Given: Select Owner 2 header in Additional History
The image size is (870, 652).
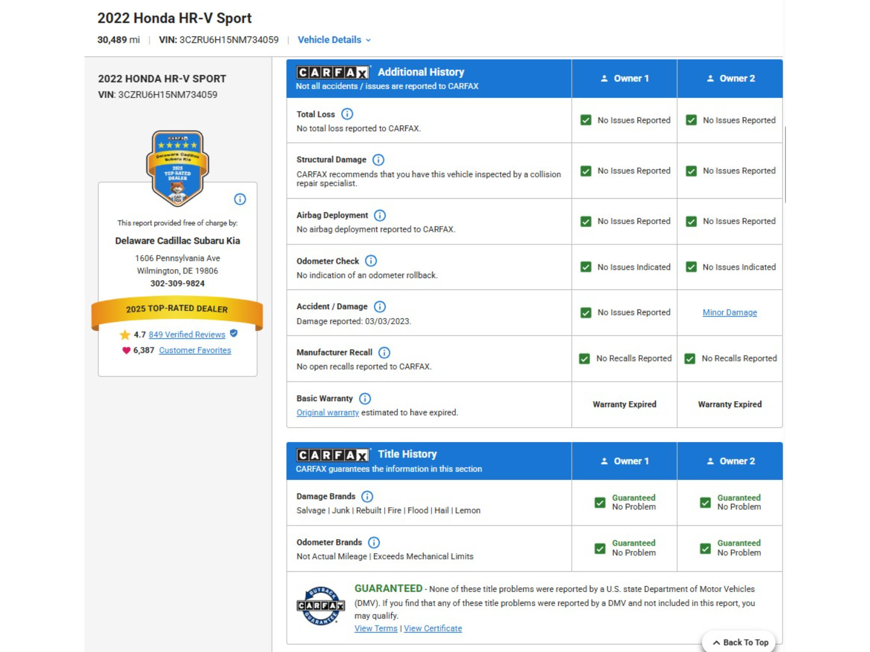Looking at the screenshot, I should coord(730,79).
